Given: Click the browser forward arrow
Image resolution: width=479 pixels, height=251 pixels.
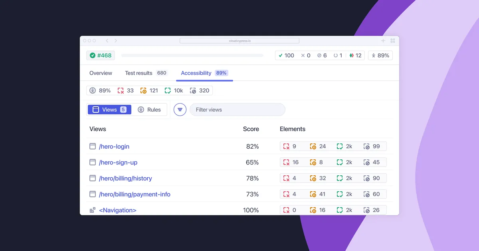Looking at the screenshot, I should (116, 41).
